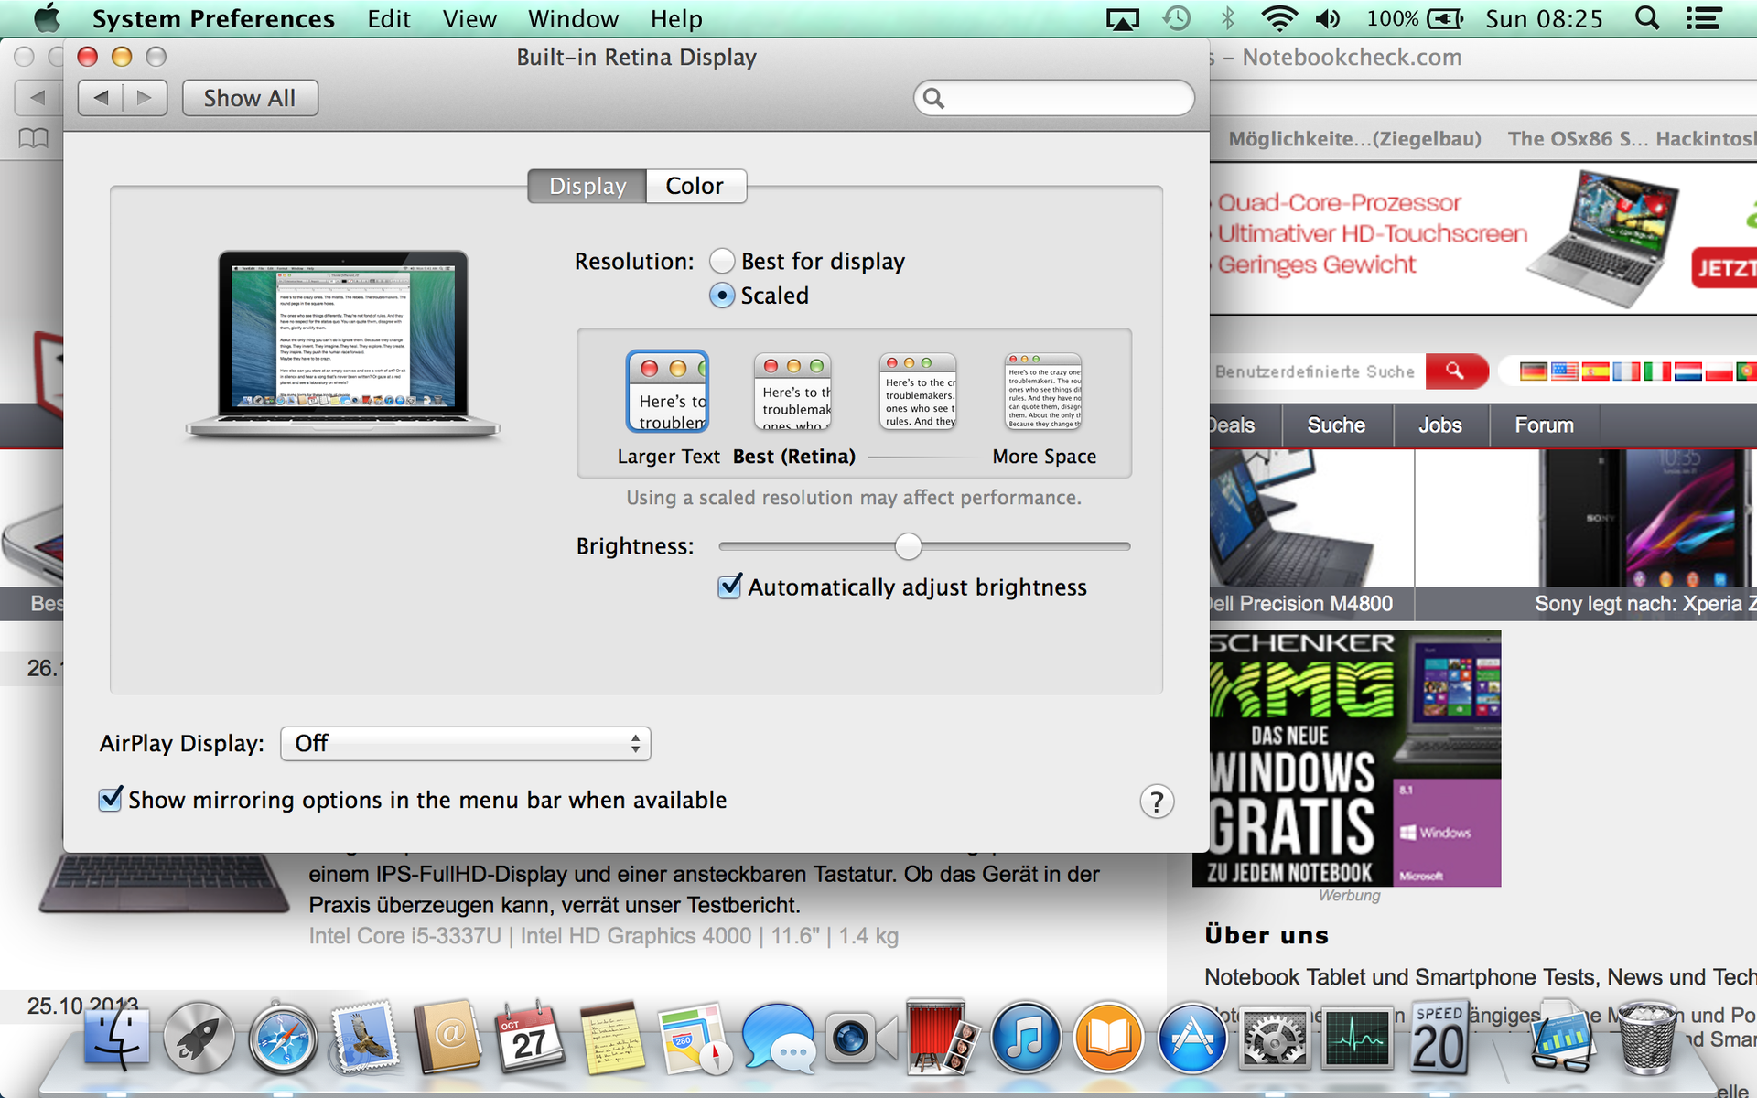Click the Brightness slider knob

(908, 546)
